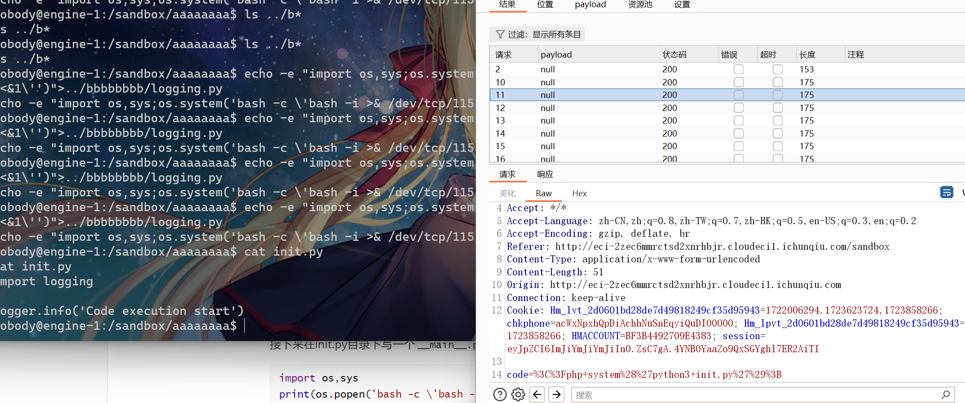
Task: Select request row number 13
Action: pos(727,120)
